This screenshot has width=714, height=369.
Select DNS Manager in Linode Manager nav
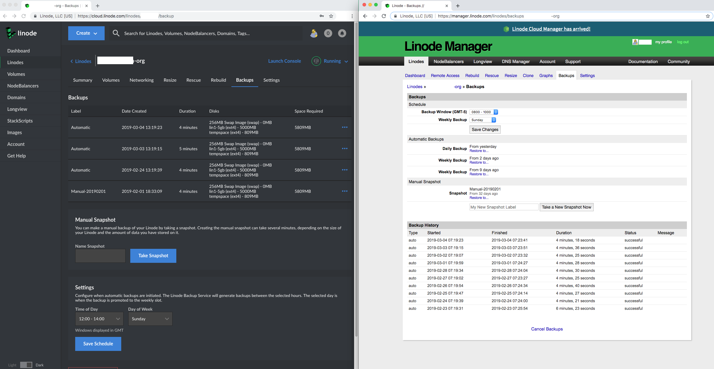pyautogui.click(x=516, y=62)
